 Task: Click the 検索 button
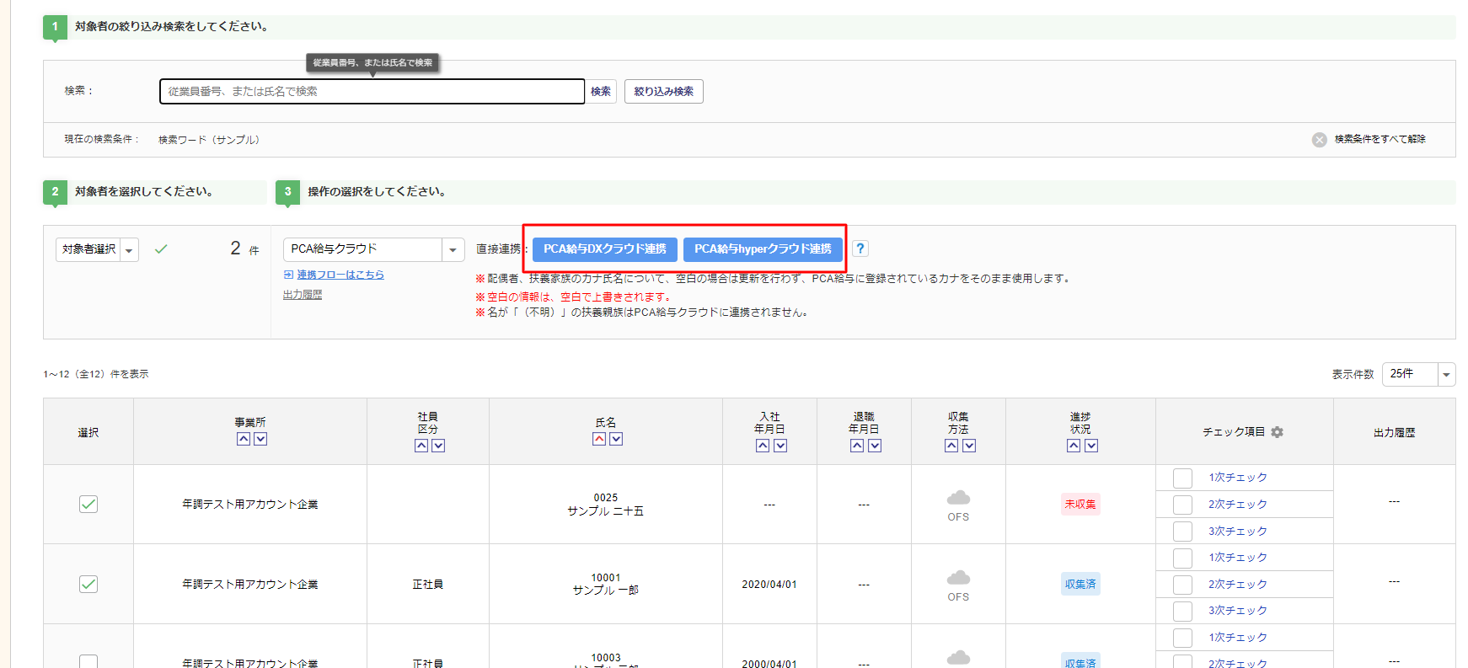pyautogui.click(x=601, y=91)
